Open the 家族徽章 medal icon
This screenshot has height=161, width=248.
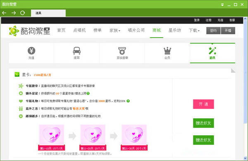pyautogui.click(x=122, y=50)
